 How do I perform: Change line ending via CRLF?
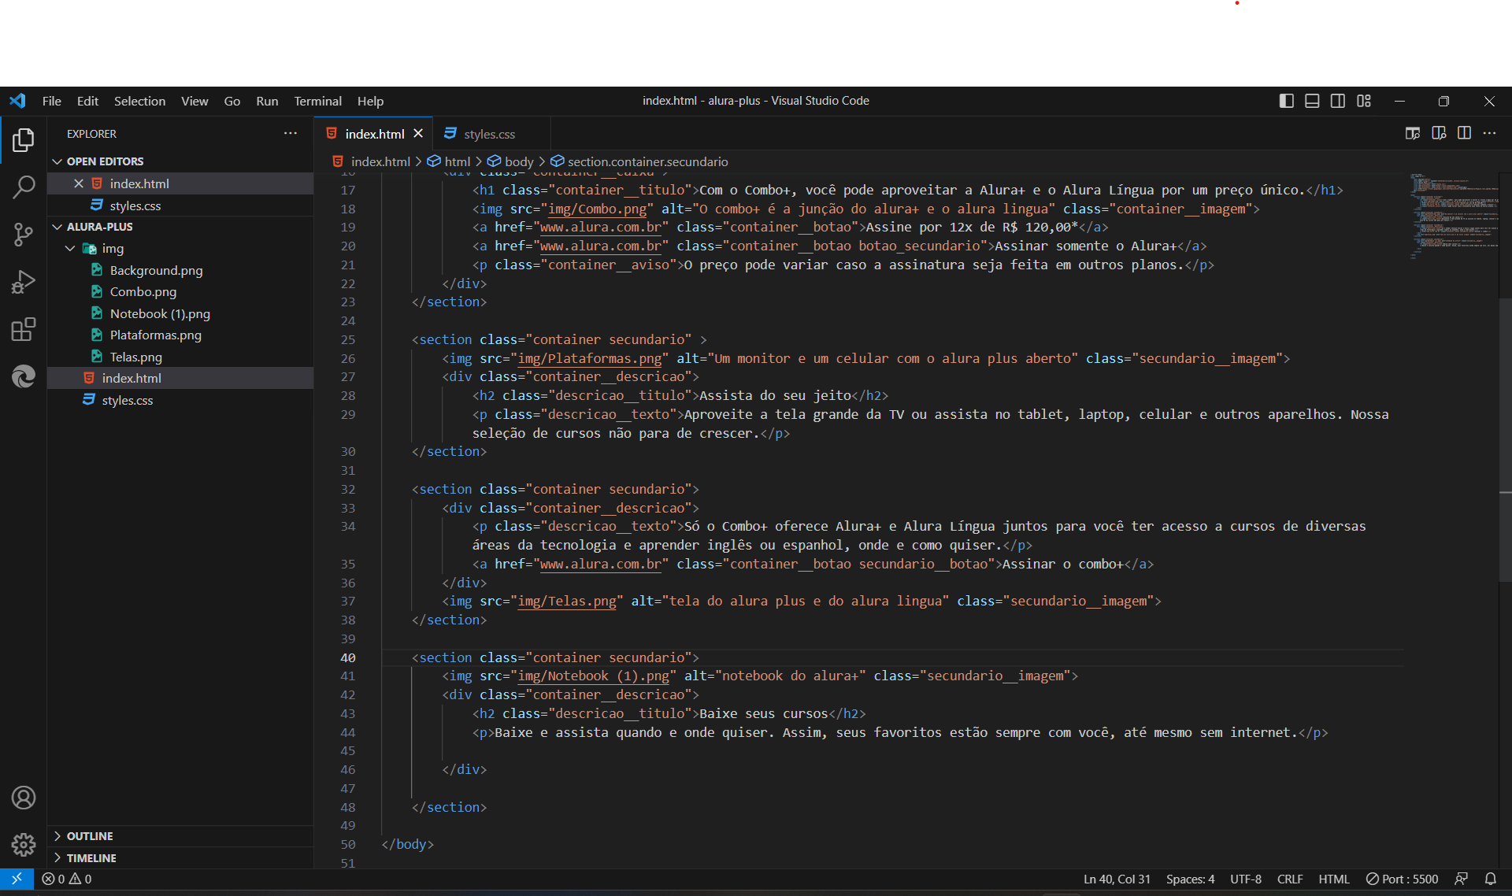1290,879
